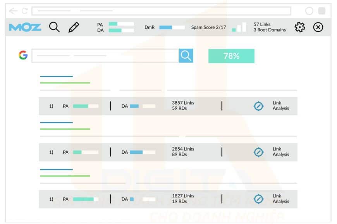Click the Google logo
The image size is (337, 224).
pyautogui.click(x=23, y=55)
